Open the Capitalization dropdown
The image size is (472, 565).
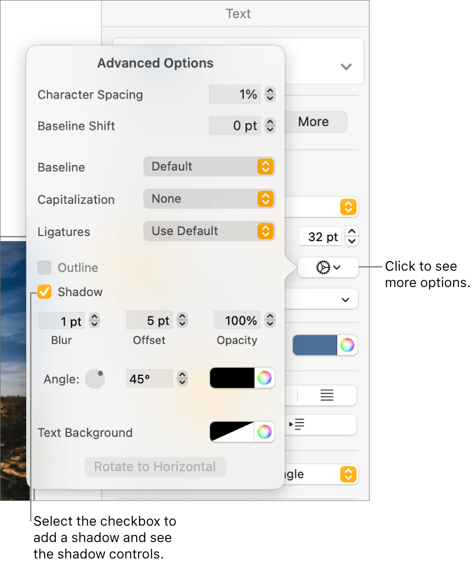click(209, 199)
